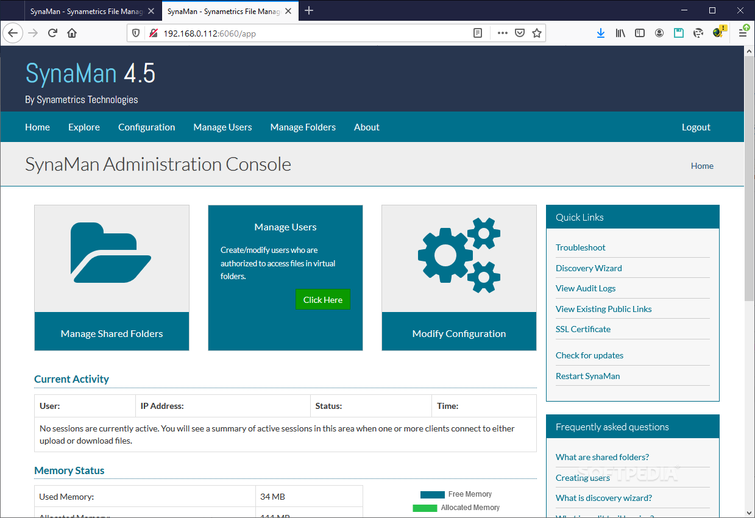
Task: Click Check for updates link
Action: point(589,355)
